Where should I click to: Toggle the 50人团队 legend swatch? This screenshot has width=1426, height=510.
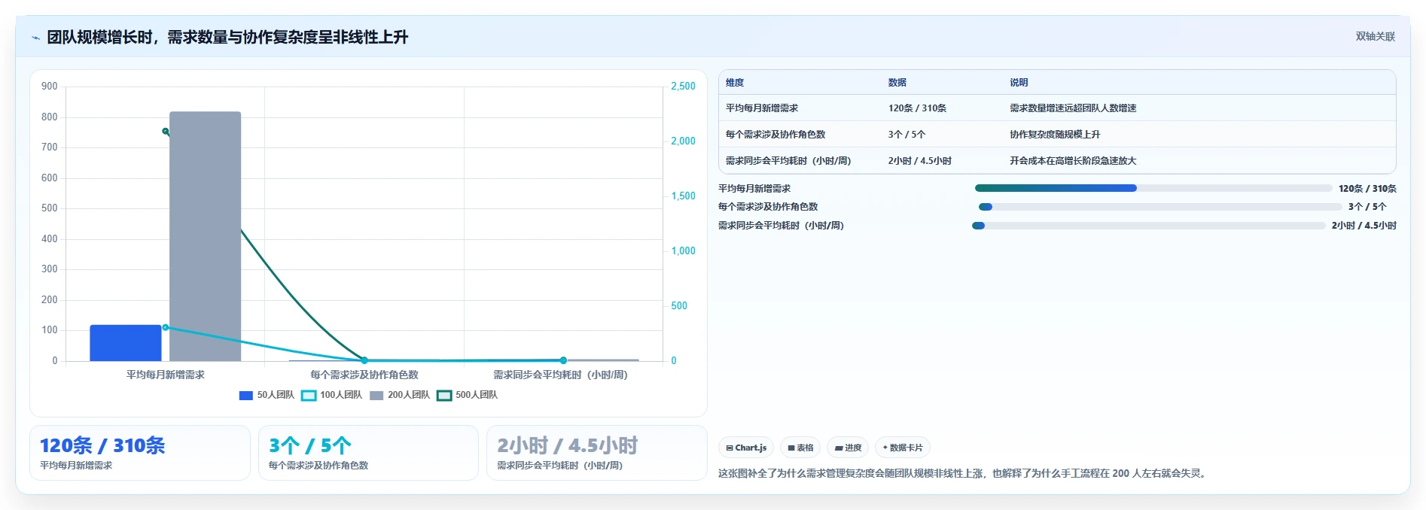click(x=245, y=395)
